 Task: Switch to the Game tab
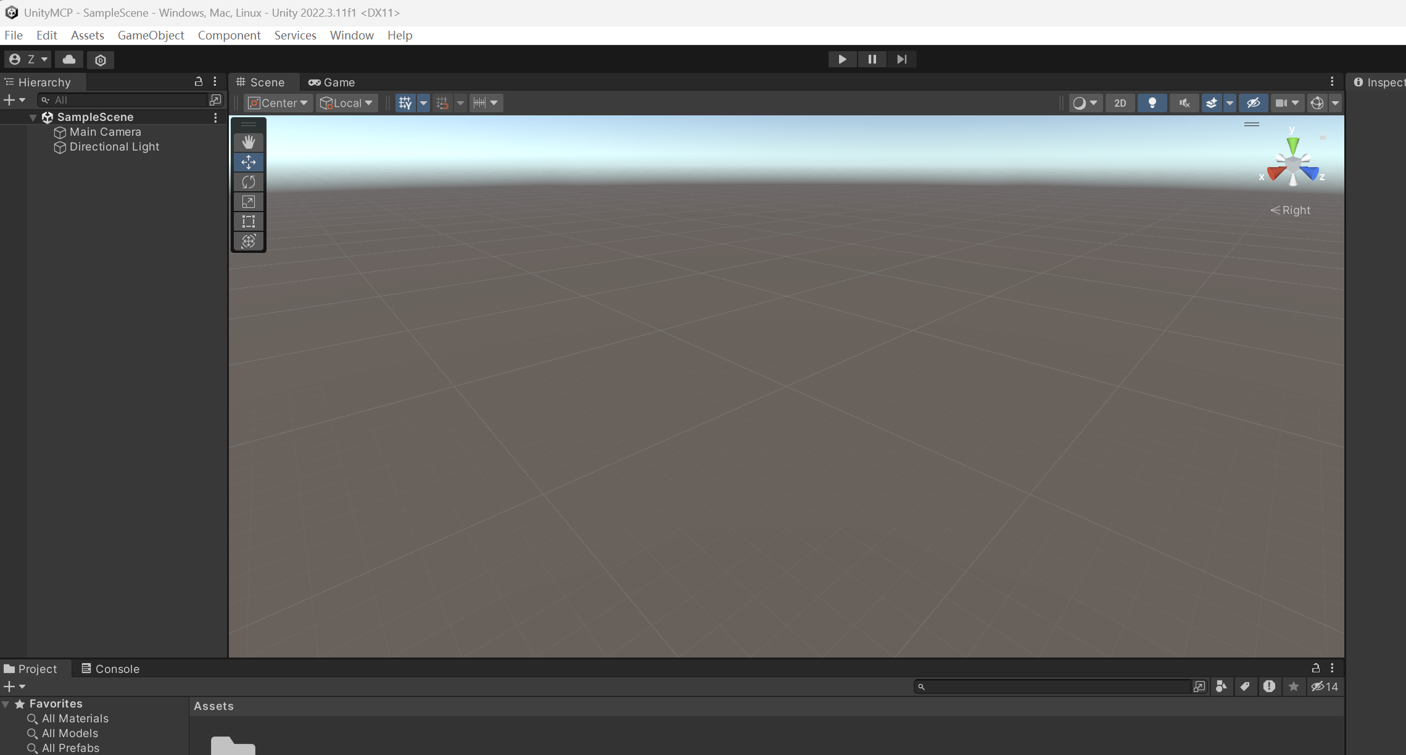[x=332, y=82]
